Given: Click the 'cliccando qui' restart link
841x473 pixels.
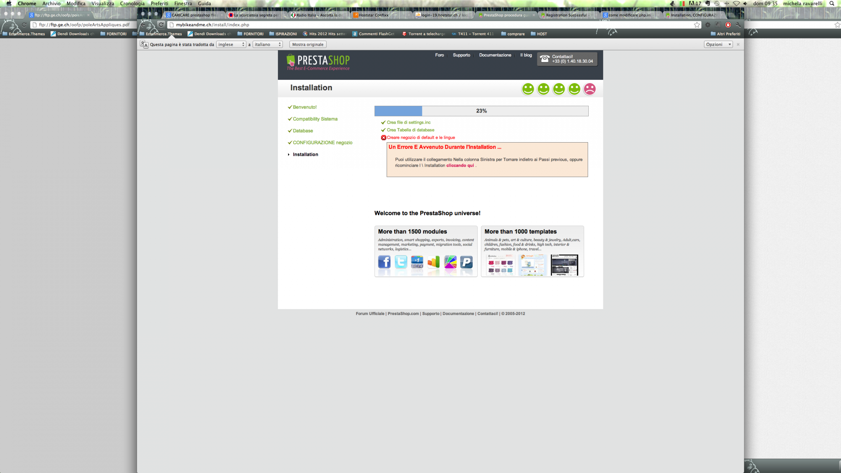Looking at the screenshot, I should pos(460,165).
